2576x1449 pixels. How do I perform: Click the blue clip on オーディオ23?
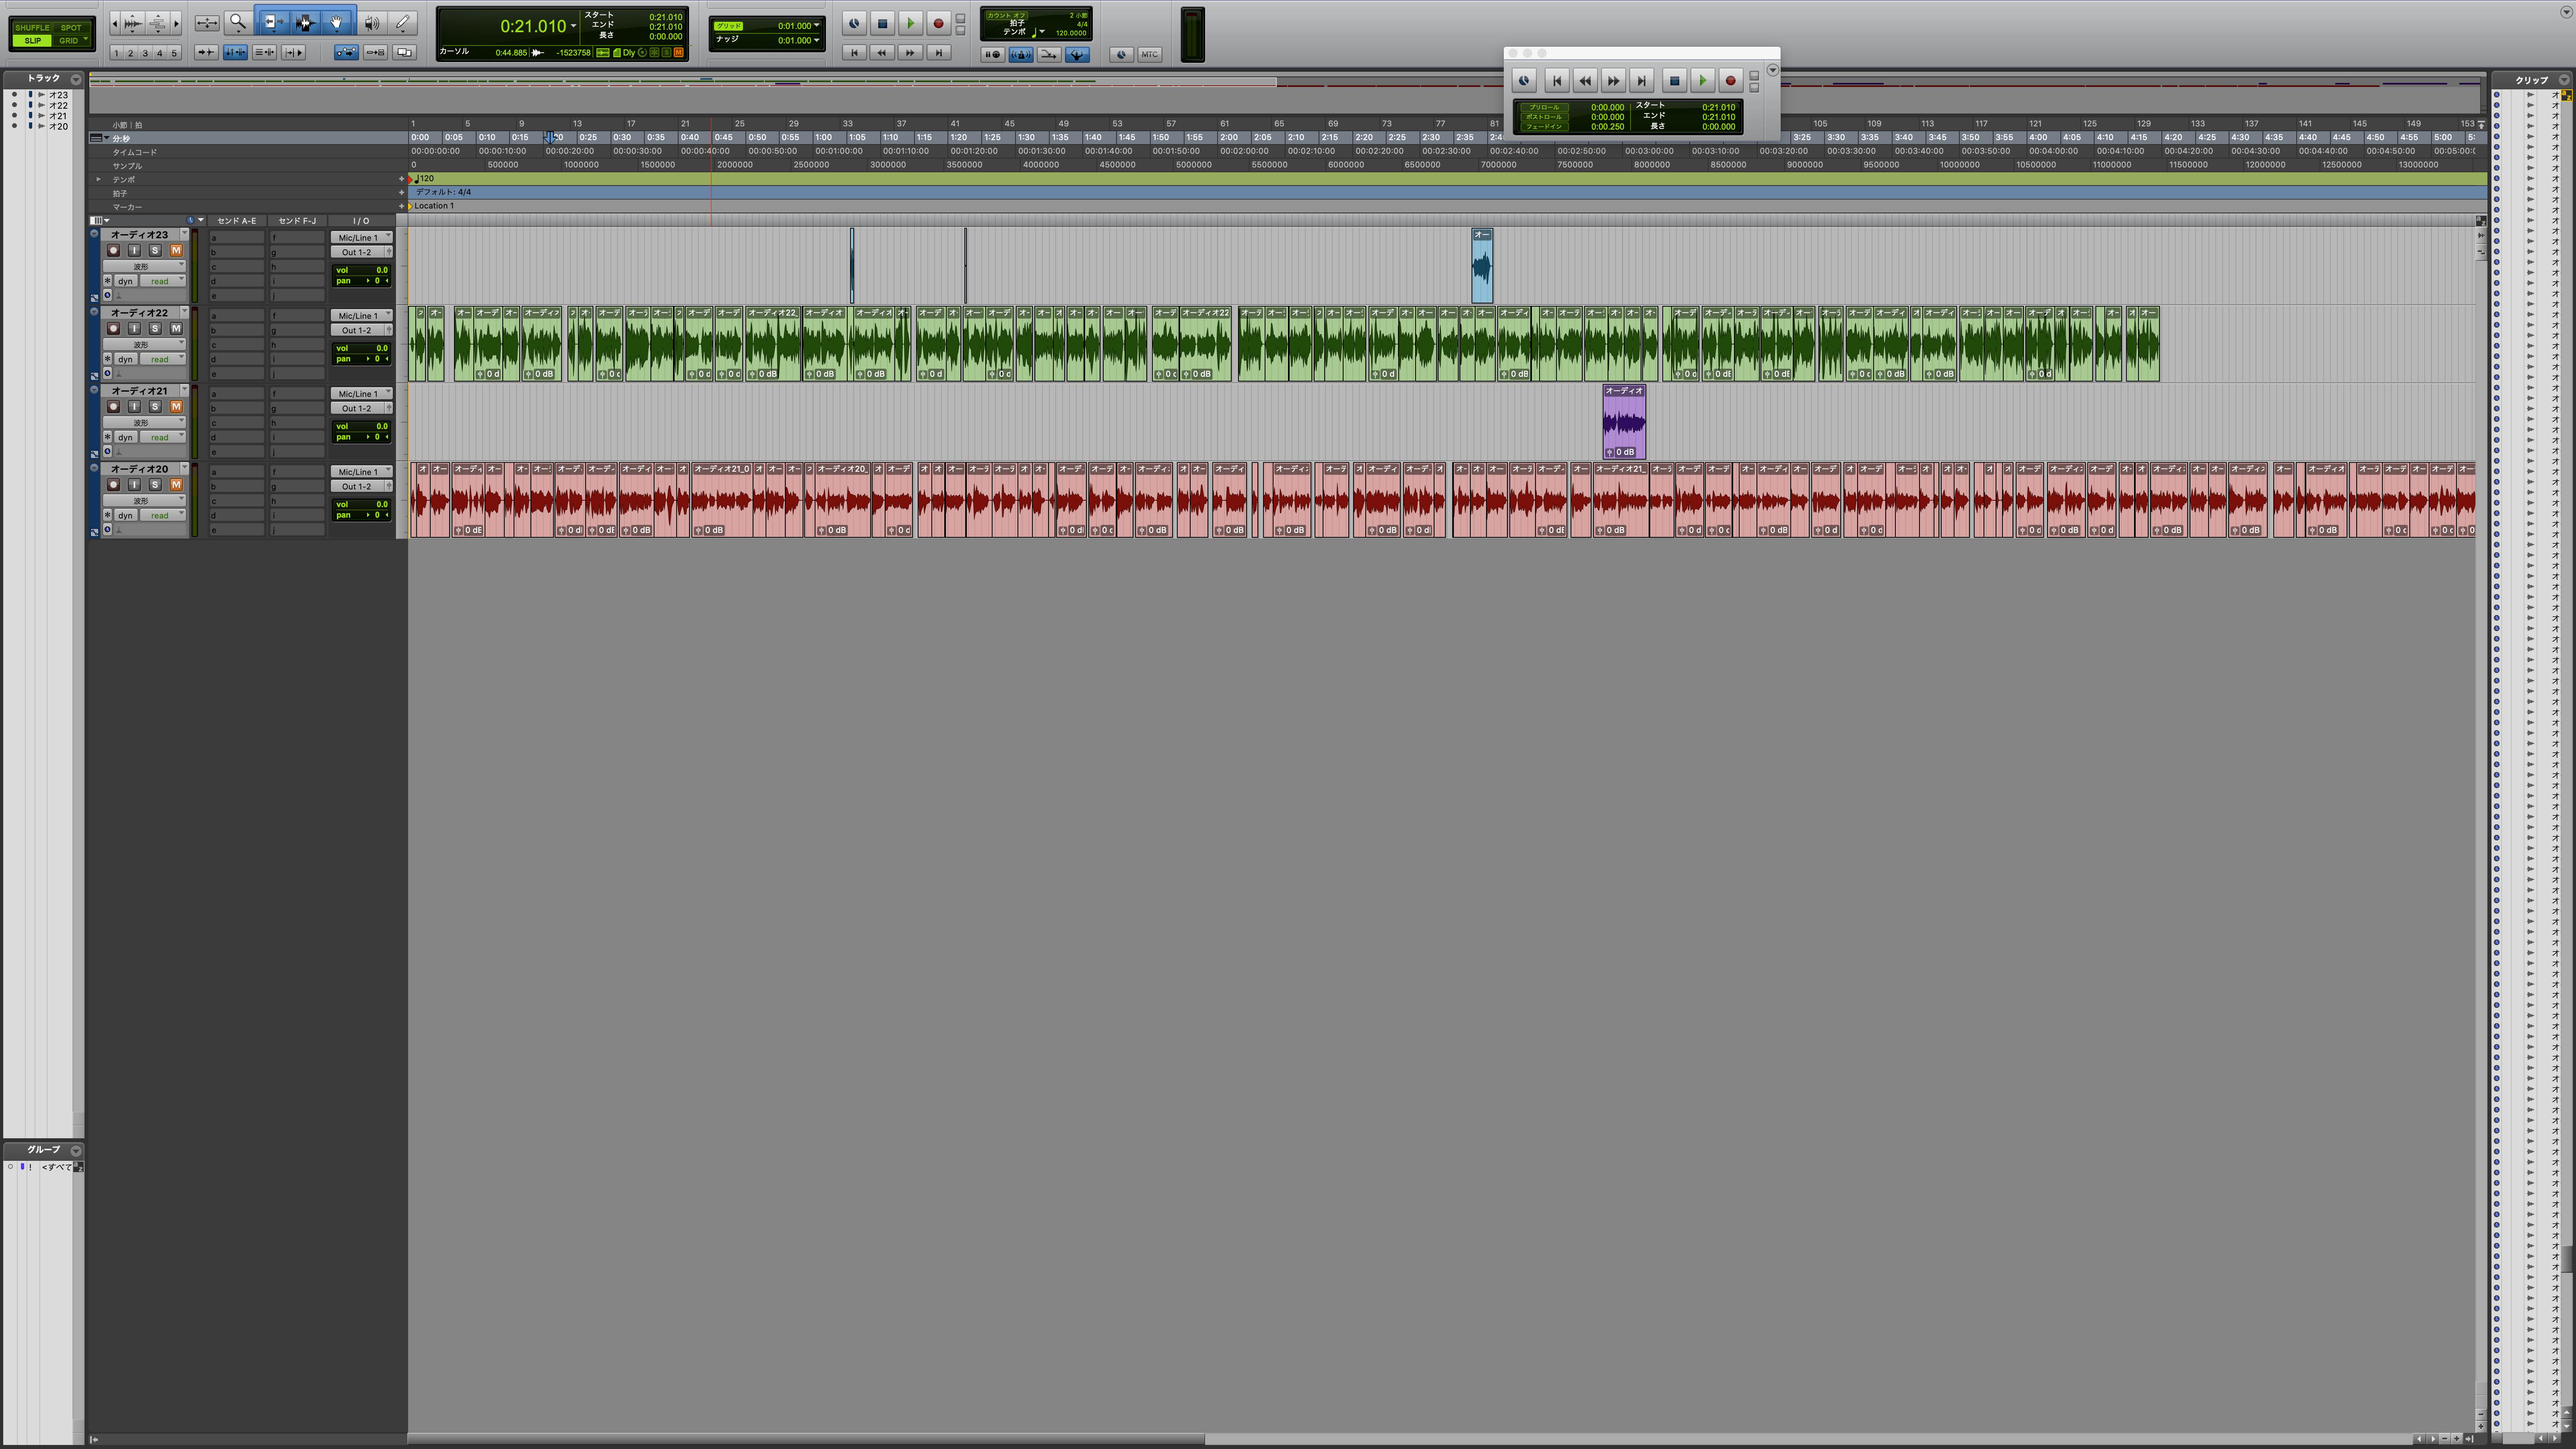pos(1482,266)
